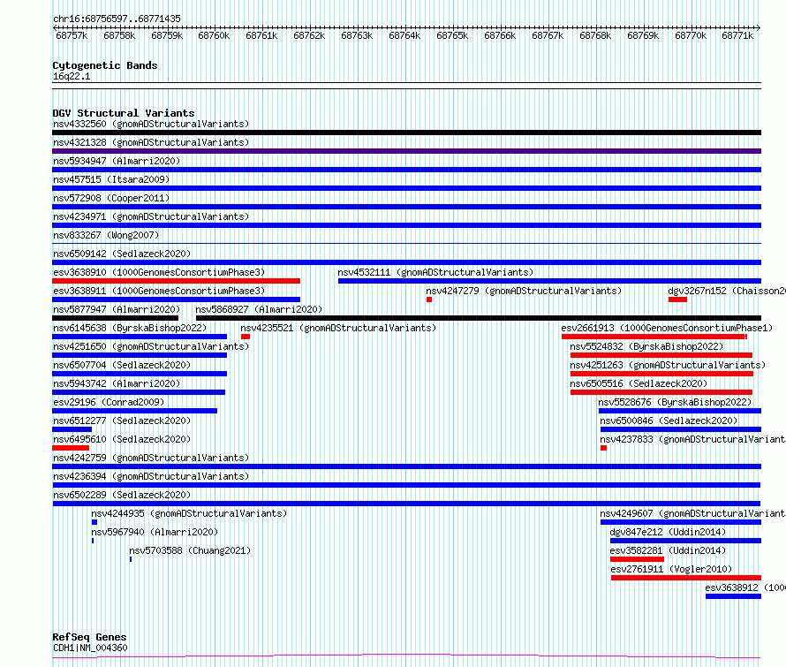This screenshot has height=667, width=786.
Task: Click small red marker under nsv4235521
Action: coord(246,337)
